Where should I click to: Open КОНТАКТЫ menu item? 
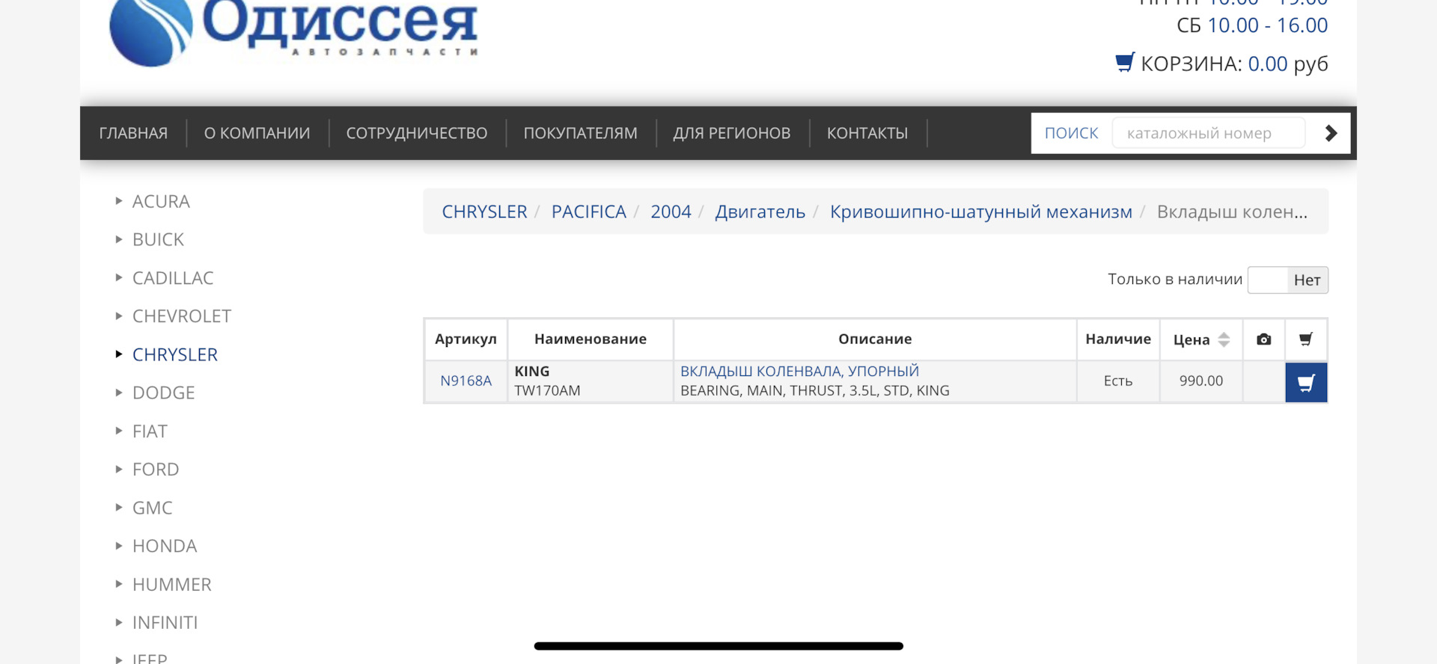(867, 133)
